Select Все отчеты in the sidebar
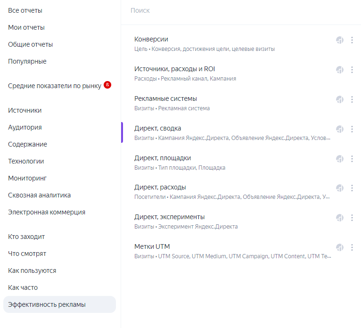 click(25, 10)
